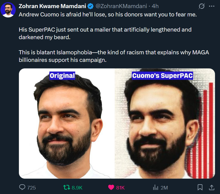Click the share post icon

click(211, 187)
